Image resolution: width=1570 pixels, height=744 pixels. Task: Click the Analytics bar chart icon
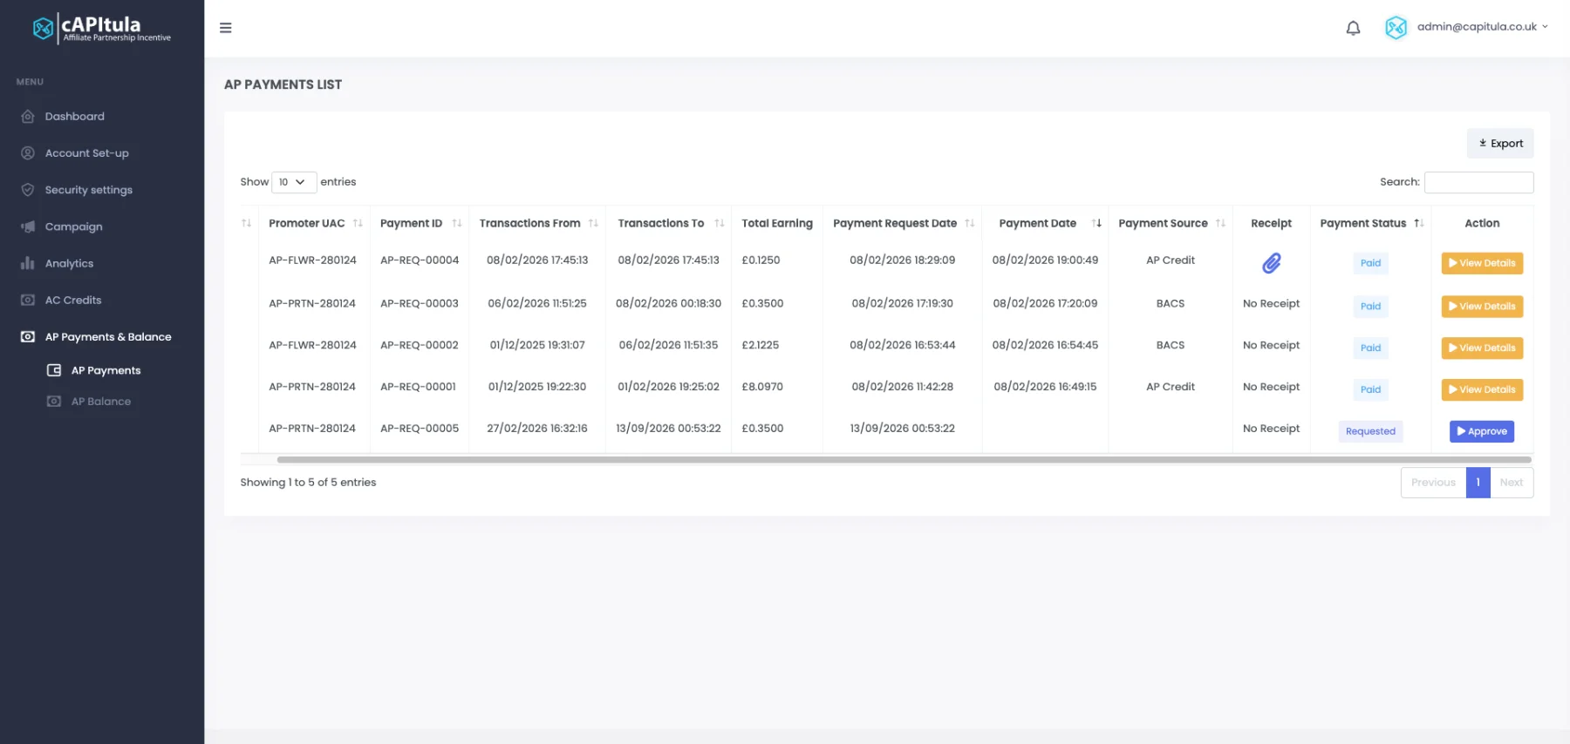[28, 263]
